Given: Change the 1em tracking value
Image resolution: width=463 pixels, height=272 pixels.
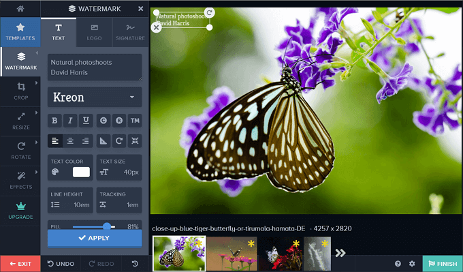Looking at the screenshot, I should click(133, 205).
